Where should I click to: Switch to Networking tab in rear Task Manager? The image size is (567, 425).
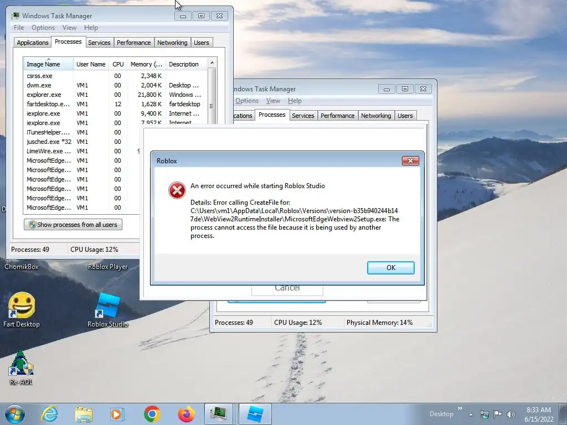coord(376,116)
